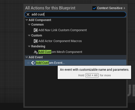Collapse the Rendering subcategory
The width and height of the screenshot is (135, 110).
[x=29, y=46]
